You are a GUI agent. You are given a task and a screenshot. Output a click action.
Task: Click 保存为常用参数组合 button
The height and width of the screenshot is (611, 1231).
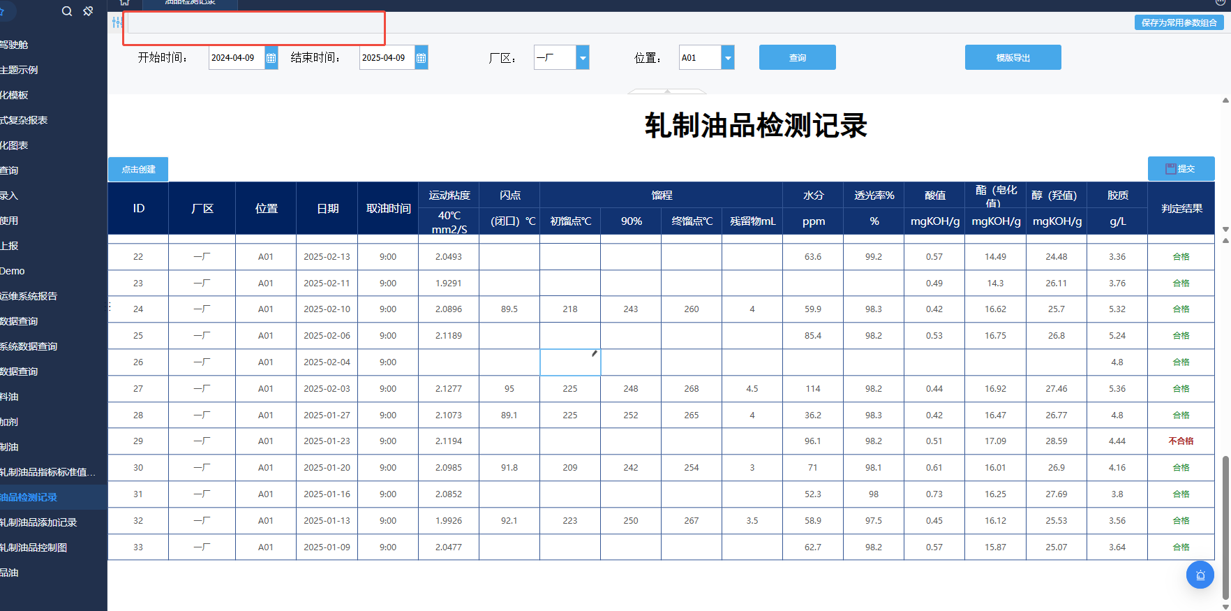(1179, 23)
